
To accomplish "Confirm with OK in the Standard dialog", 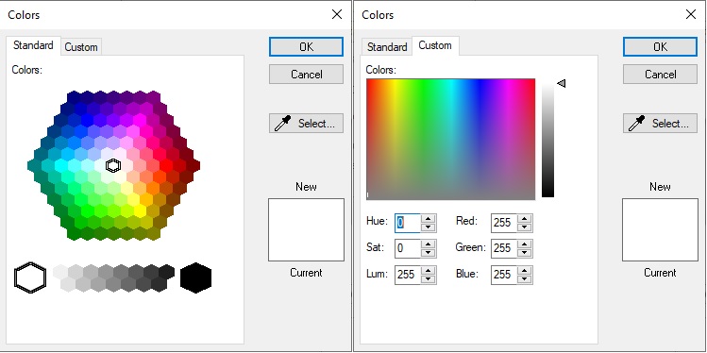I will tap(306, 47).
